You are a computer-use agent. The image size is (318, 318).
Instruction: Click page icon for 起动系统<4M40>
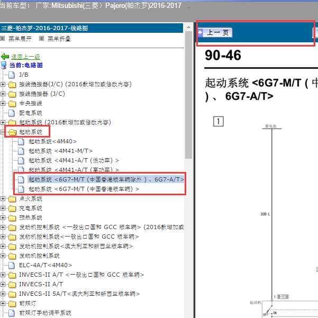(21, 141)
